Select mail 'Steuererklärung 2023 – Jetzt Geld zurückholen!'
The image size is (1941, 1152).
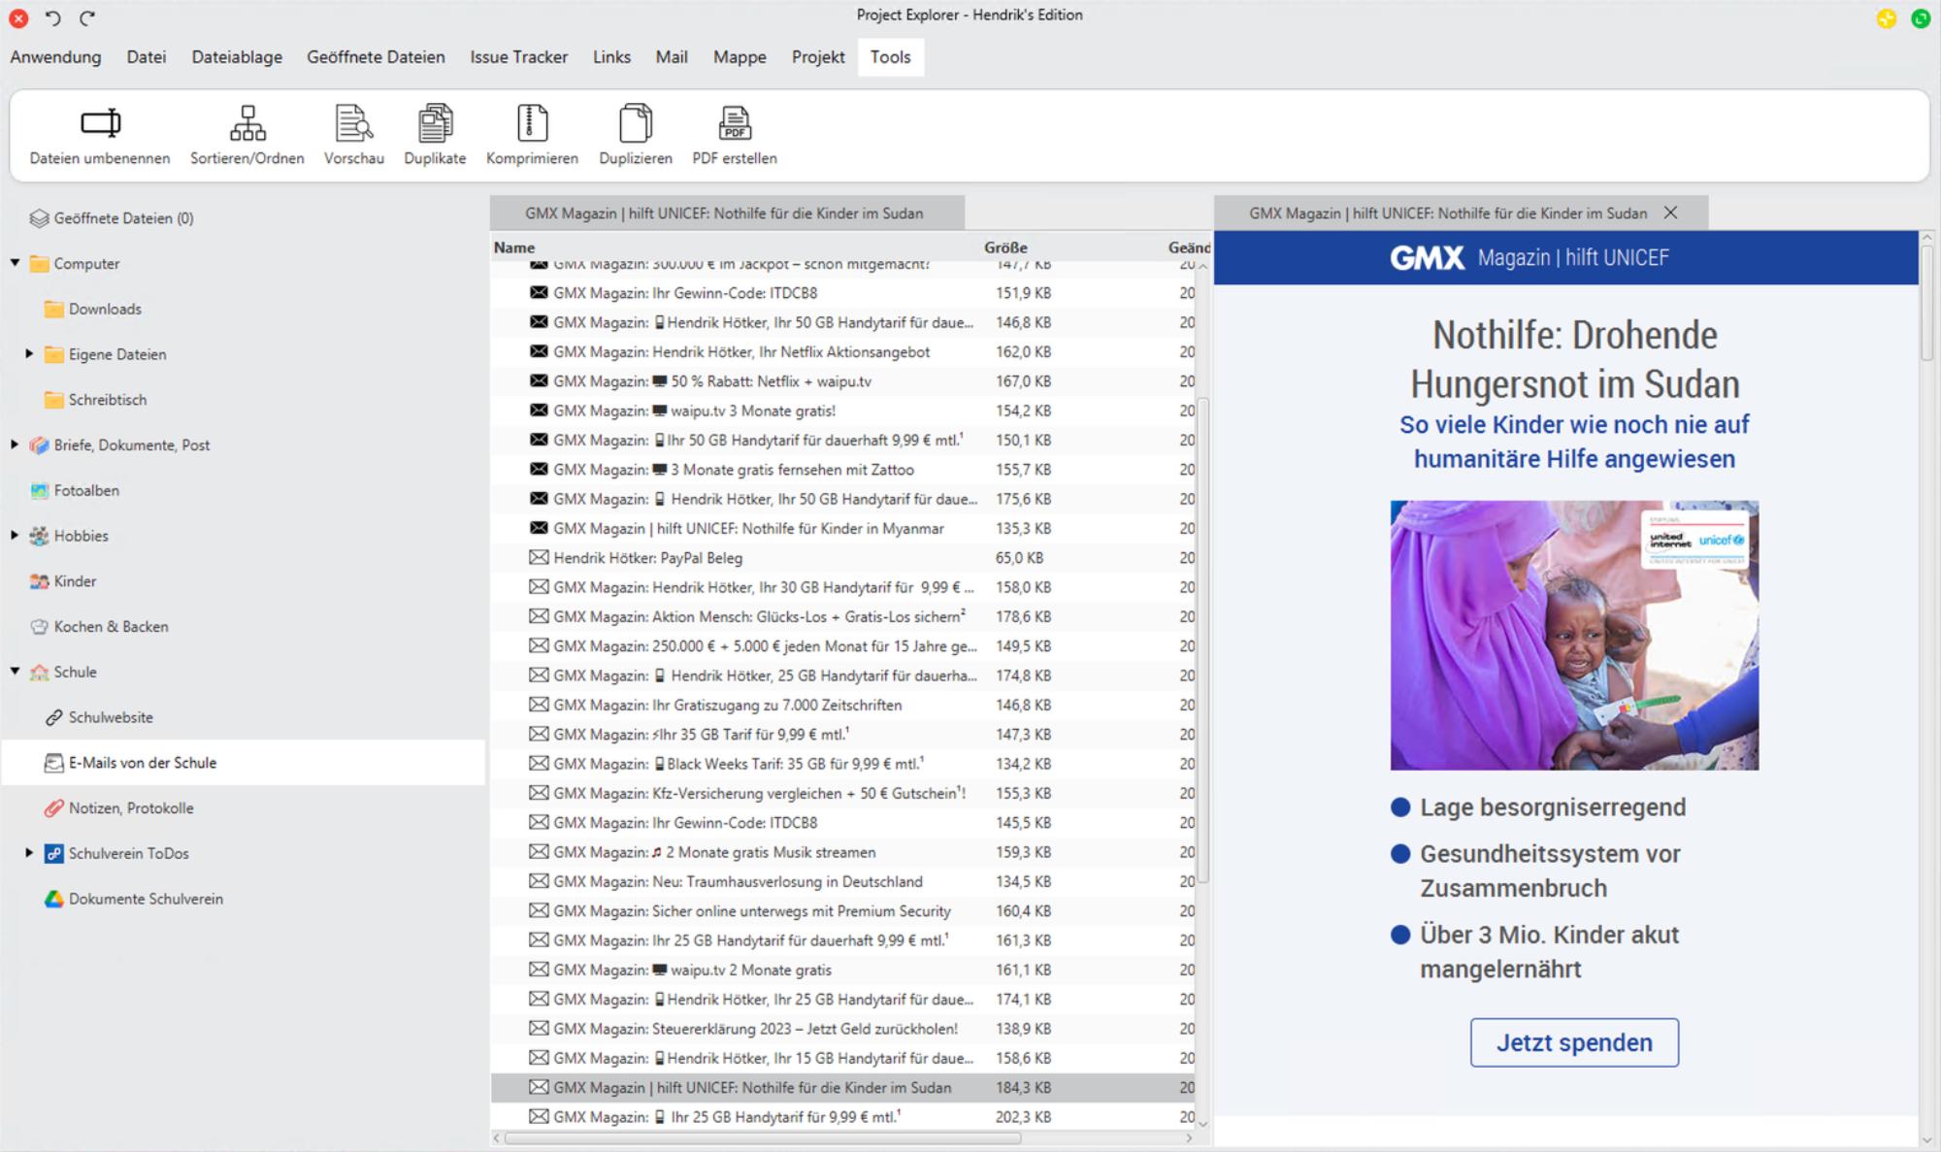842,1029
